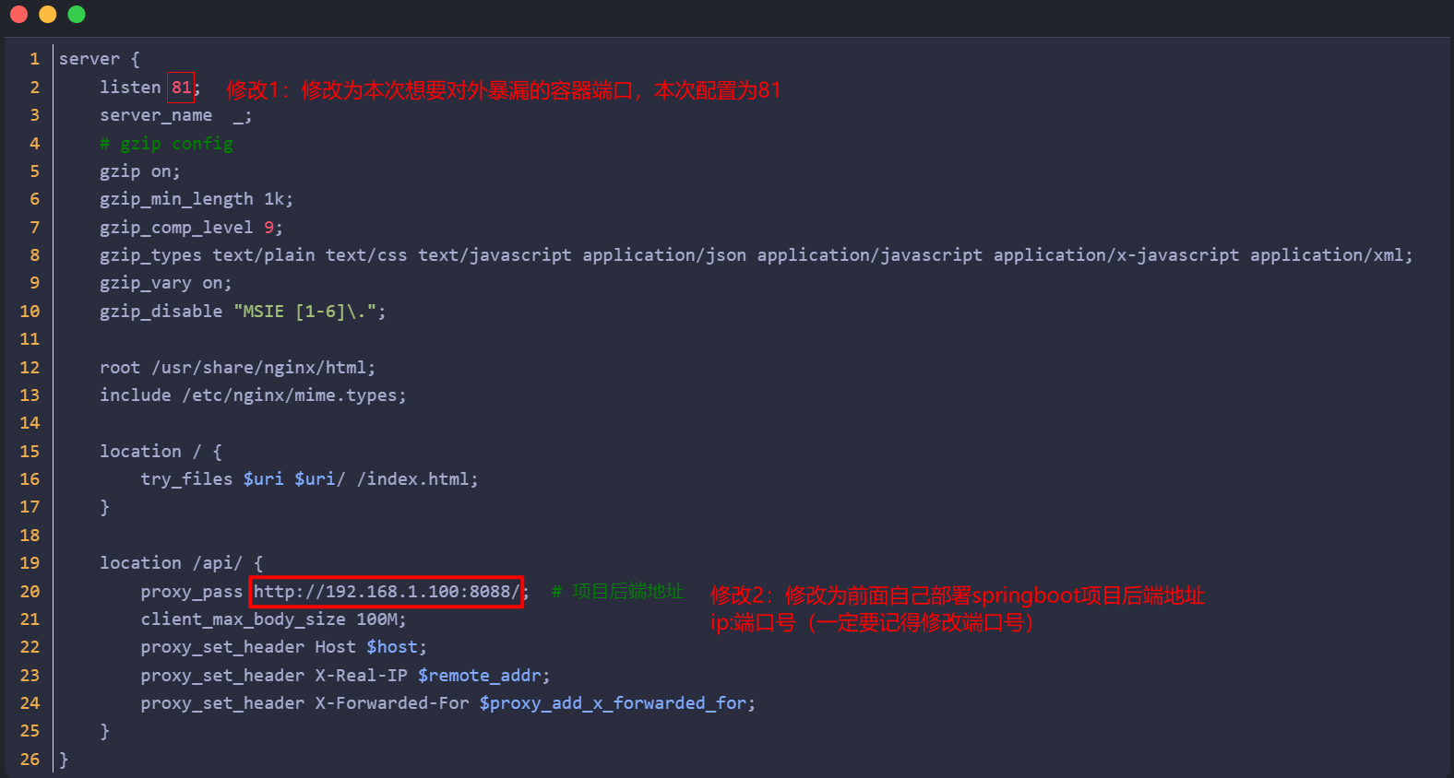Click "/index.html;" on line 16
The image size is (1454, 778).
[x=418, y=479]
